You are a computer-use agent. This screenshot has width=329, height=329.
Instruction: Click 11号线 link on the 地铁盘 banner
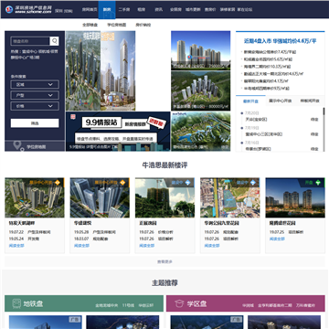click(x=127, y=305)
